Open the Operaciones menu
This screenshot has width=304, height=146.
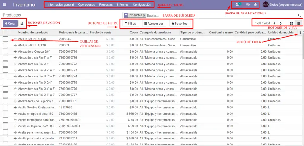[x=86, y=5]
